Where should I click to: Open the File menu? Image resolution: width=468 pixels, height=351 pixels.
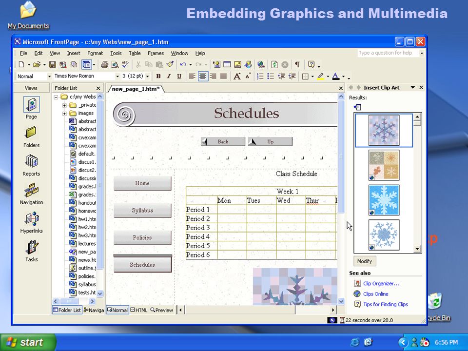pyautogui.click(x=23, y=53)
